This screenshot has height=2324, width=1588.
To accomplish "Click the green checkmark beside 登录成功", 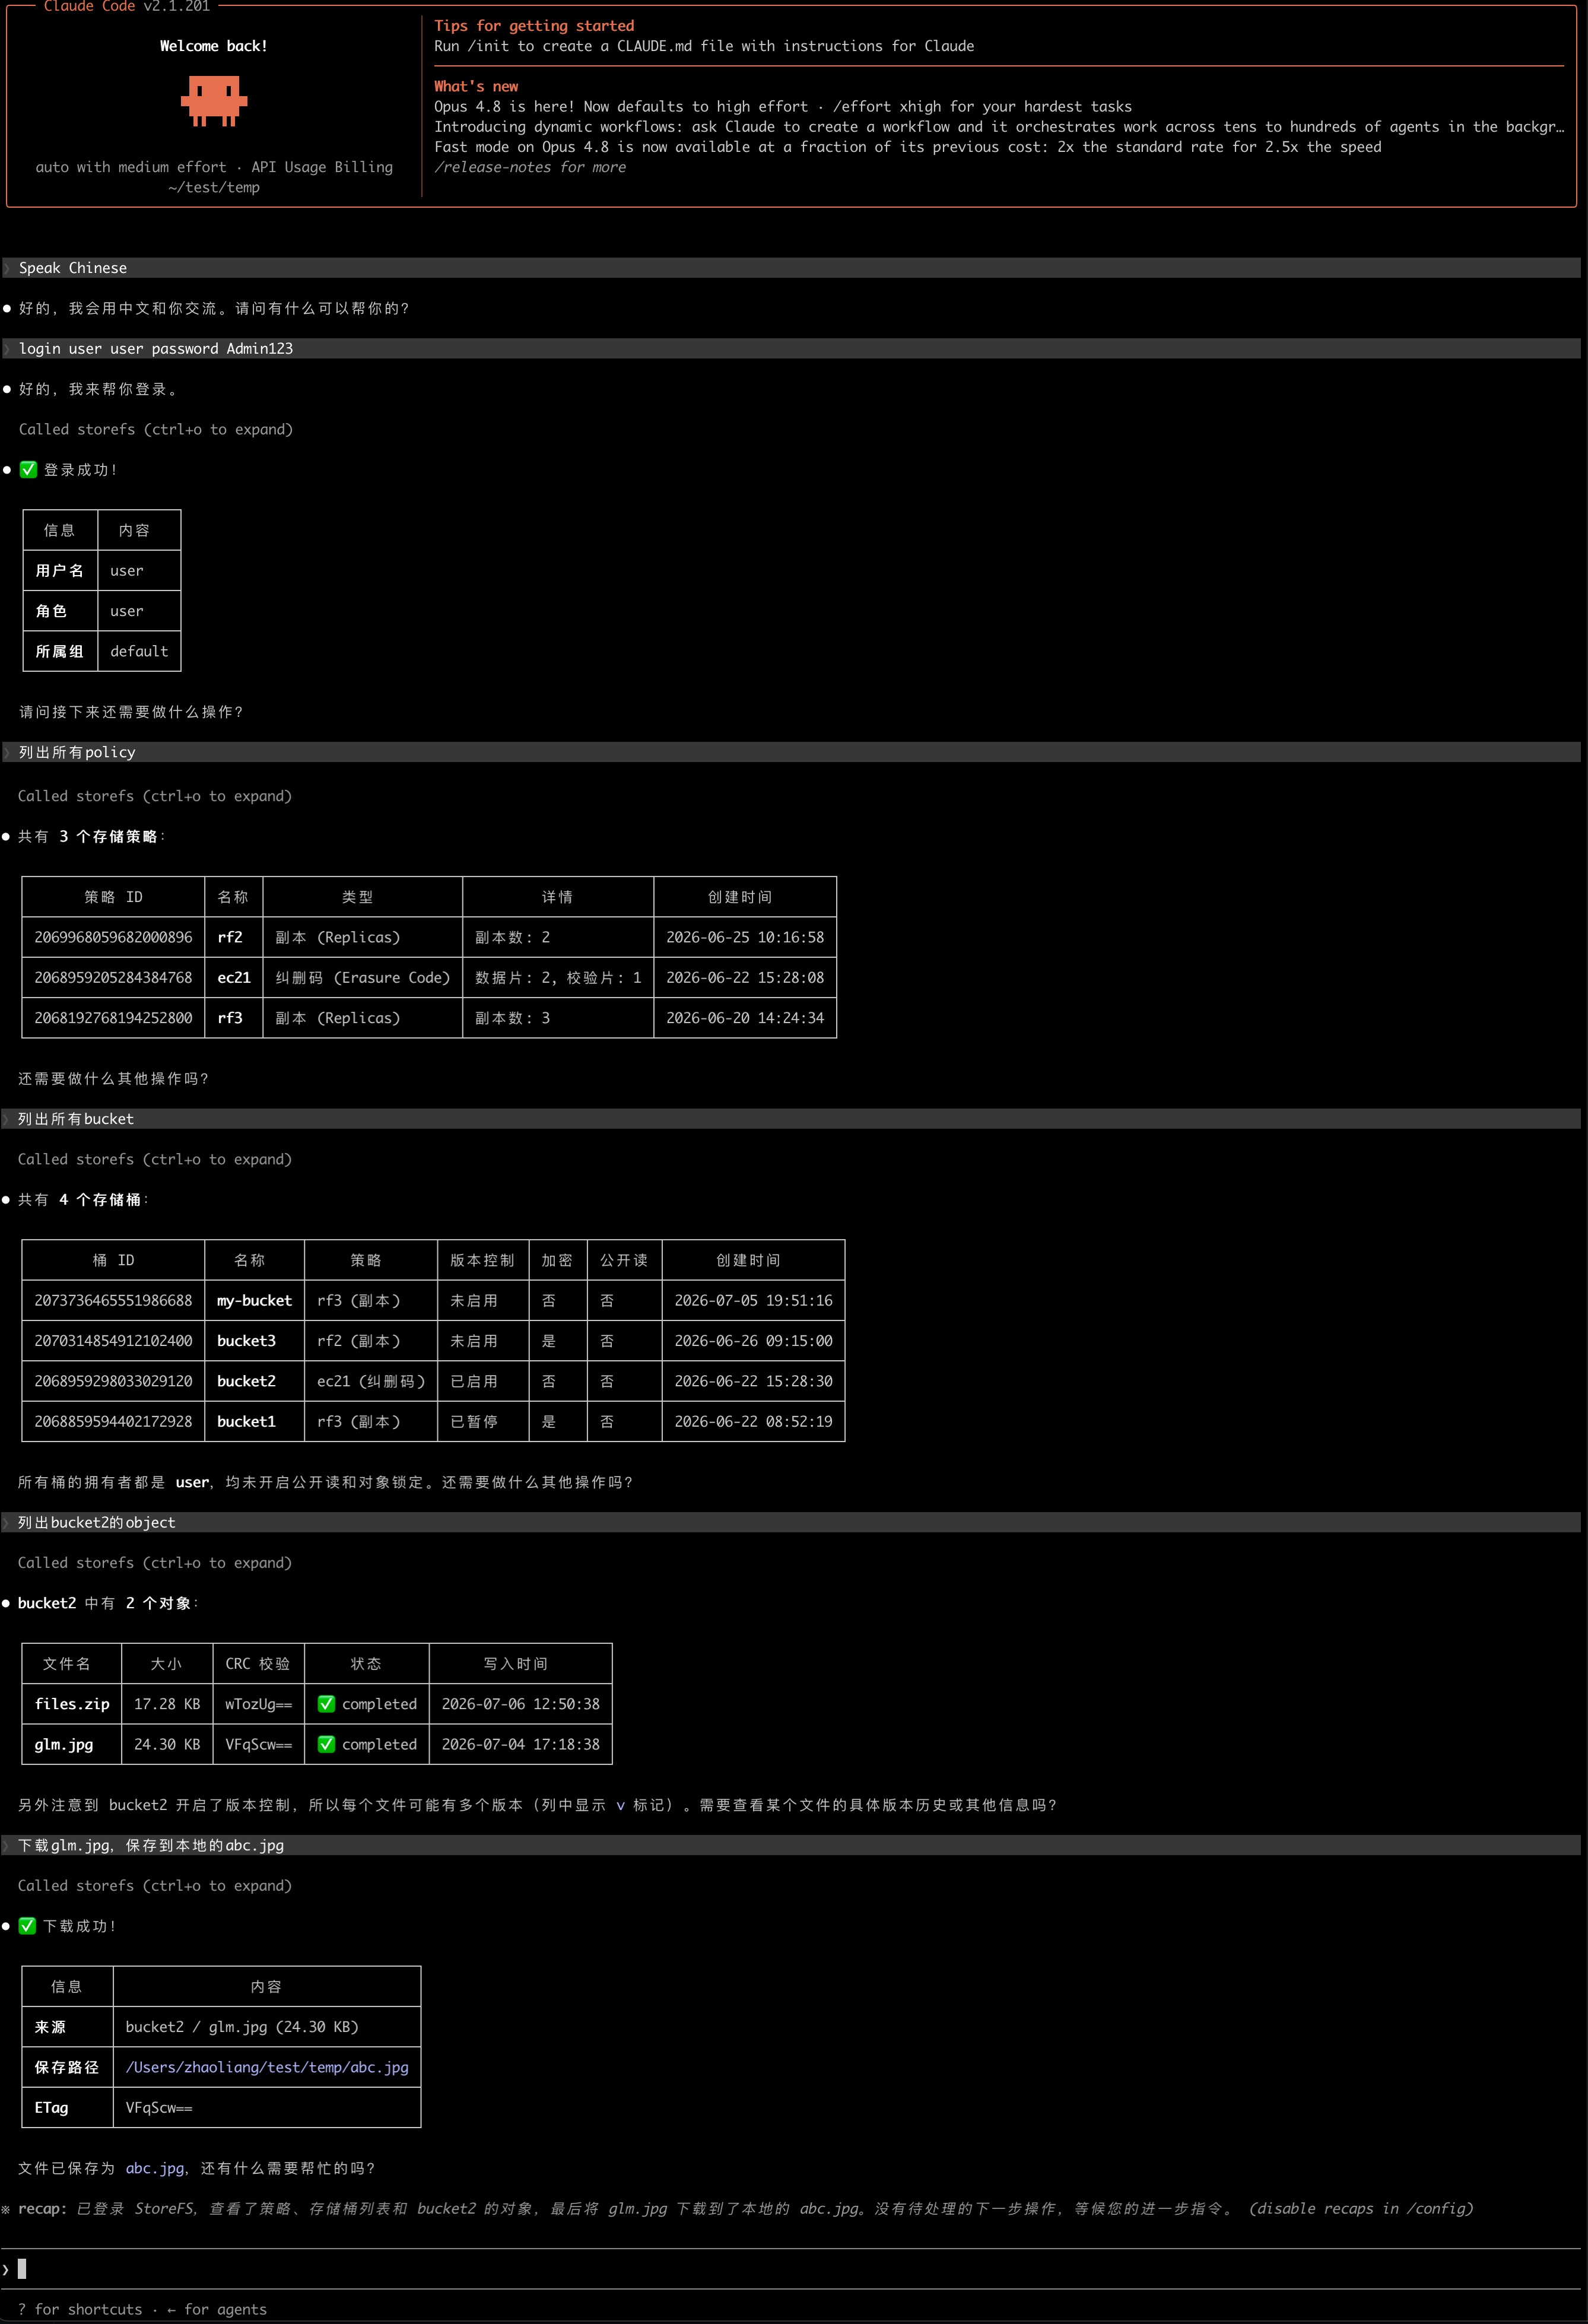I will pyautogui.click(x=28, y=469).
